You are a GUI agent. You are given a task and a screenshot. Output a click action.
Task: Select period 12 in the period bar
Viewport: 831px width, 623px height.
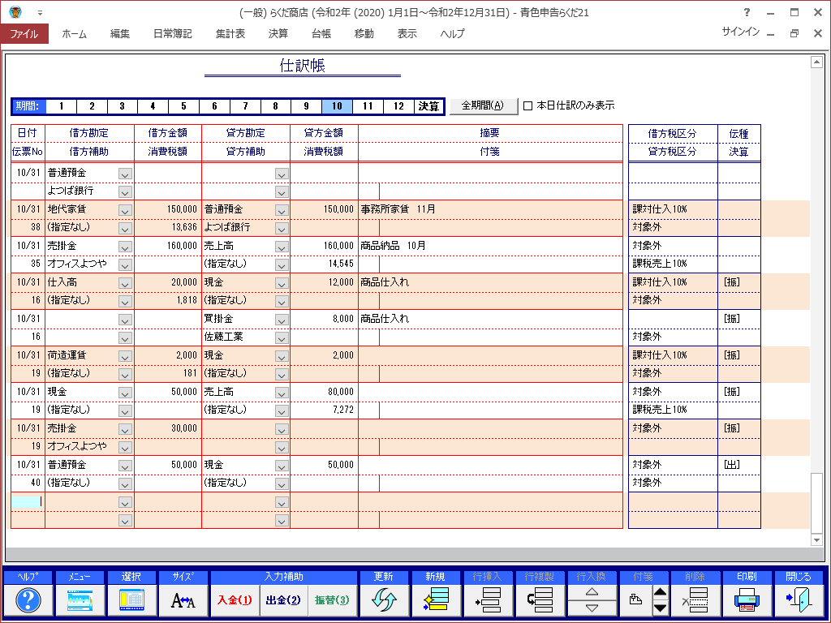point(398,106)
